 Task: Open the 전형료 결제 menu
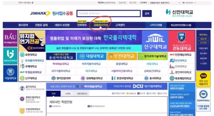coord(41,25)
